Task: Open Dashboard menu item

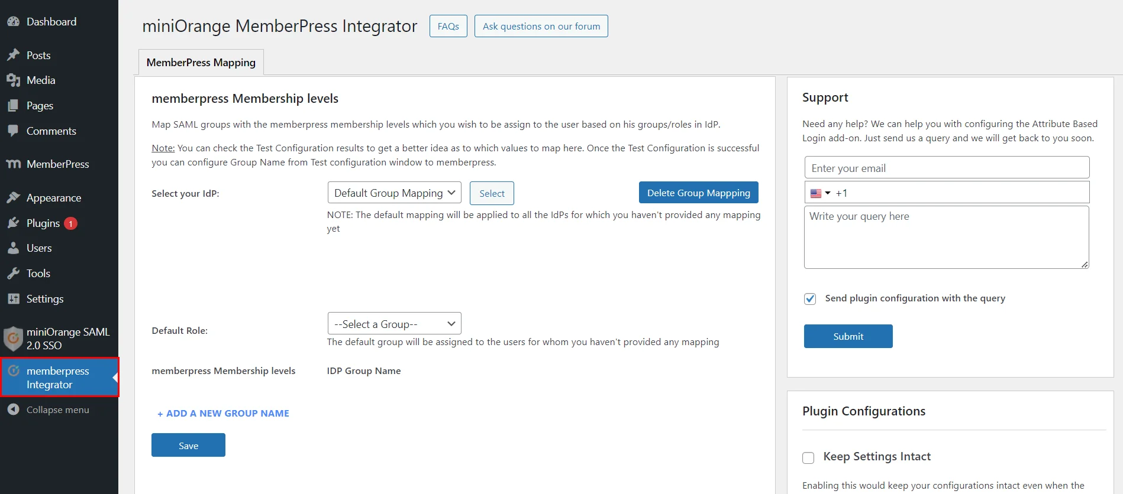Action: (x=51, y=21)
